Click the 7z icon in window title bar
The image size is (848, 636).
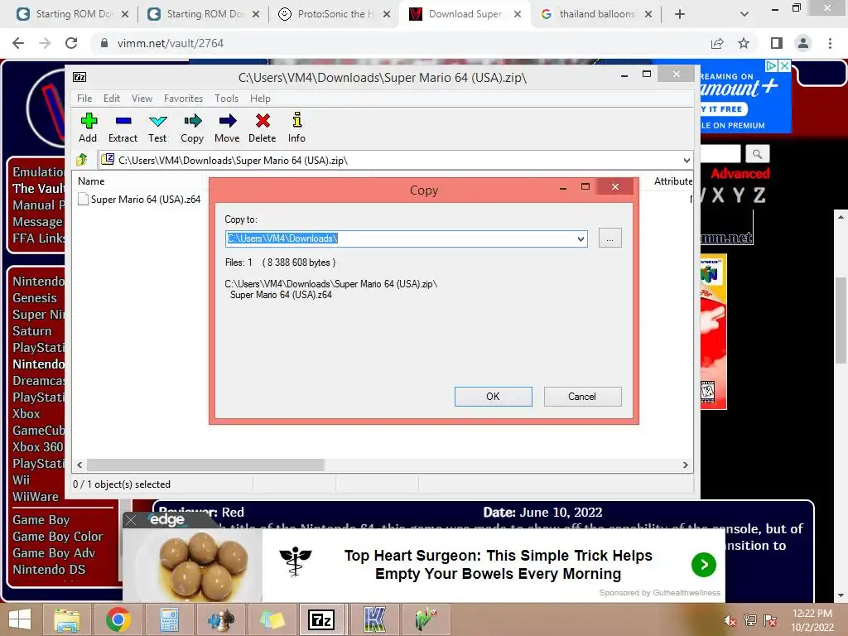(79, 77)
